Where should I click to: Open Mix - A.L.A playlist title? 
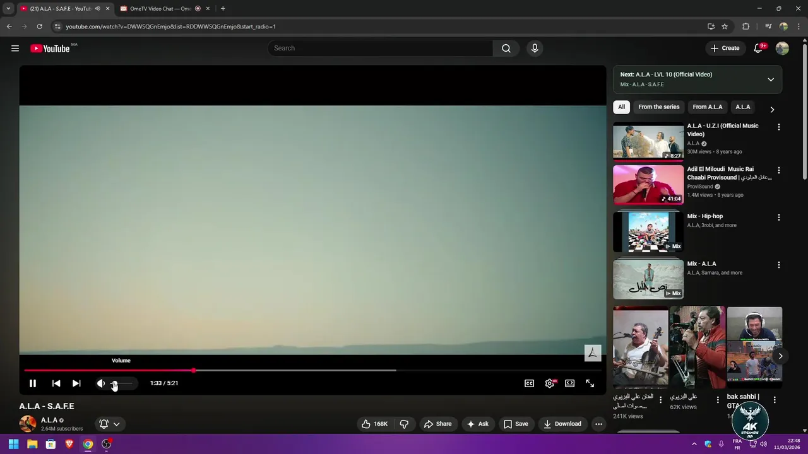[x=701, y=264]
